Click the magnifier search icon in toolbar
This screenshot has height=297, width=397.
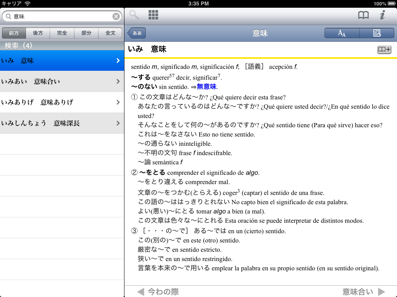tap(134, 15)
